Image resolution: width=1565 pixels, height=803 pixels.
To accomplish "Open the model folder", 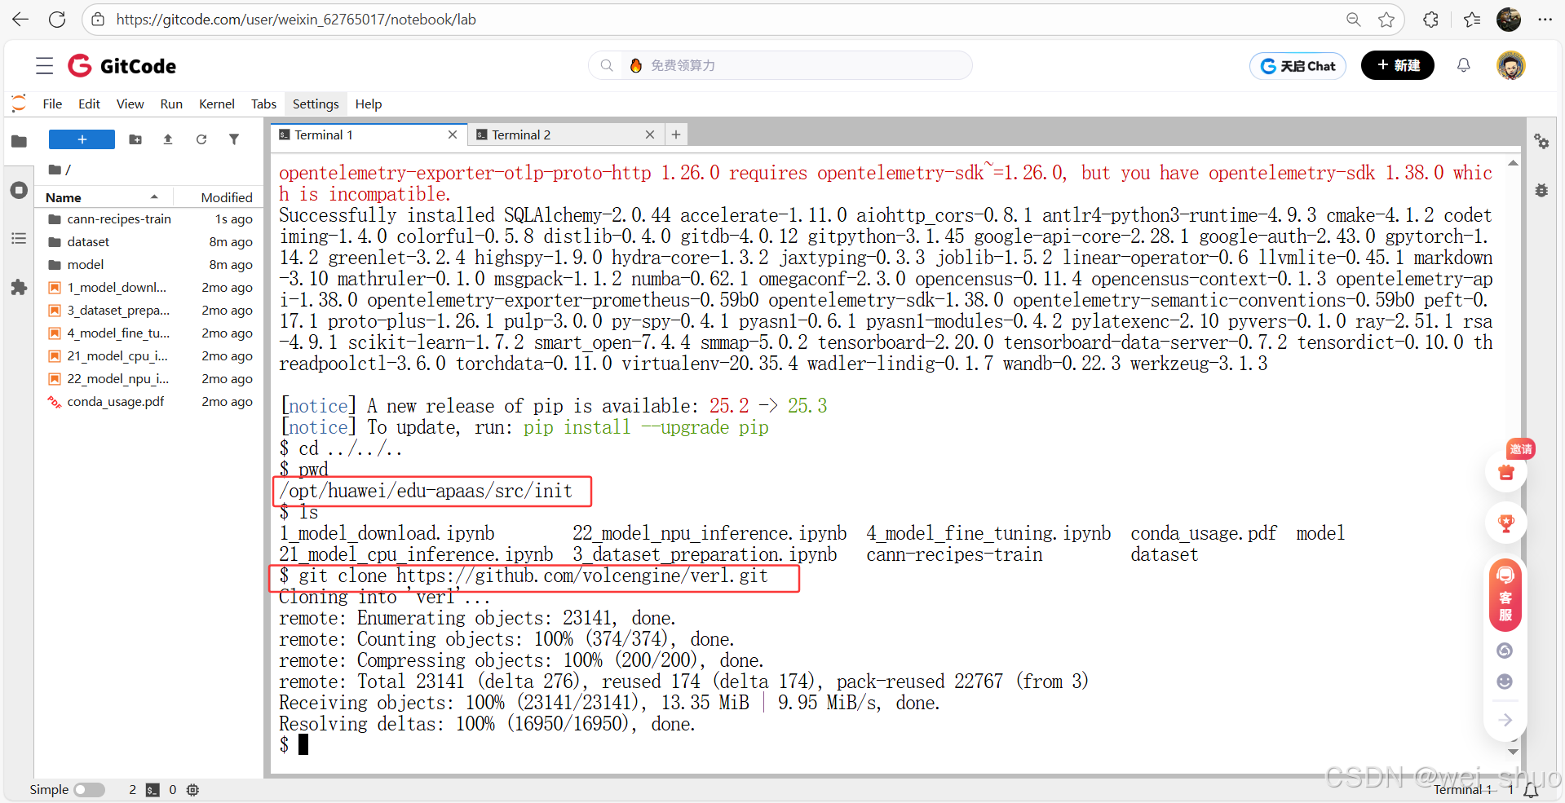I will [x=150, y=265].
